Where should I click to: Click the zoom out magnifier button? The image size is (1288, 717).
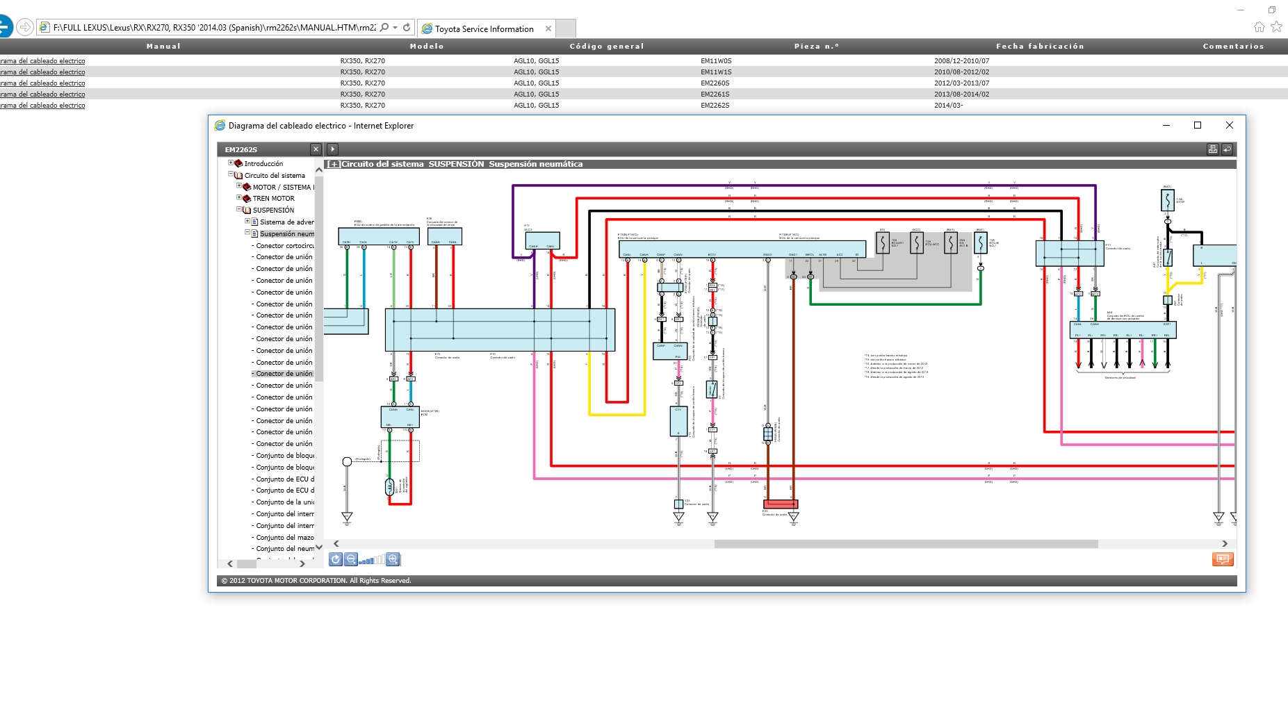click(x=351, y=559)
